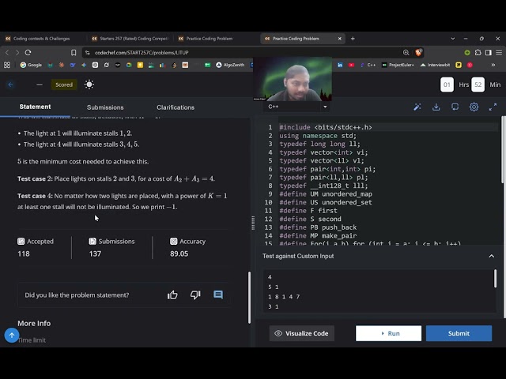Open a new browser tab
The image size is (506, 379).
pos(353,39)
